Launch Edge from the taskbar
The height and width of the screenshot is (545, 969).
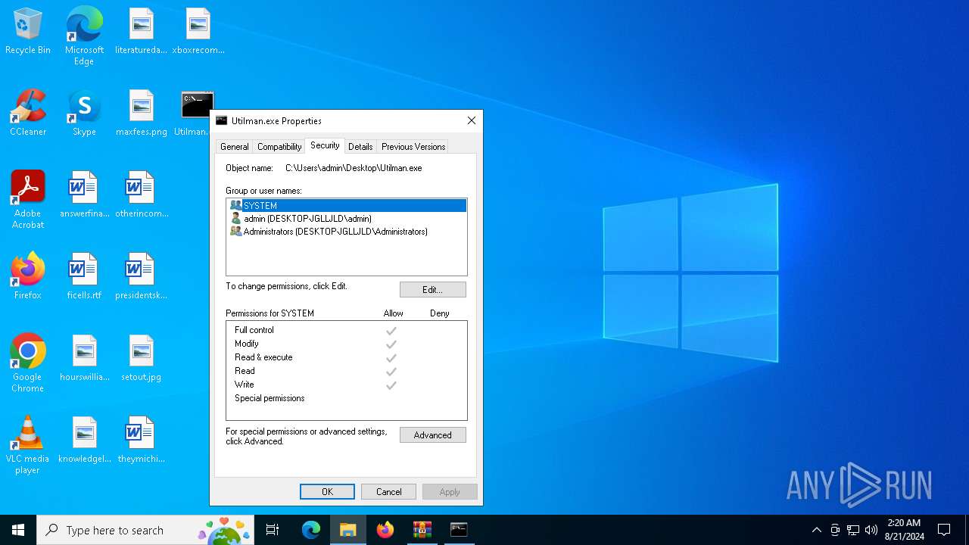click(x=311, y=530)
